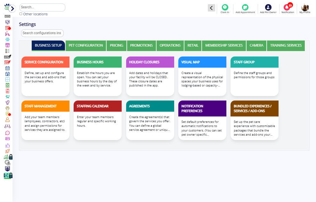The width and height of the screenshot is (316, 202).
Task: Open the blue paw print sidebar icon
Action: (7, 39)
